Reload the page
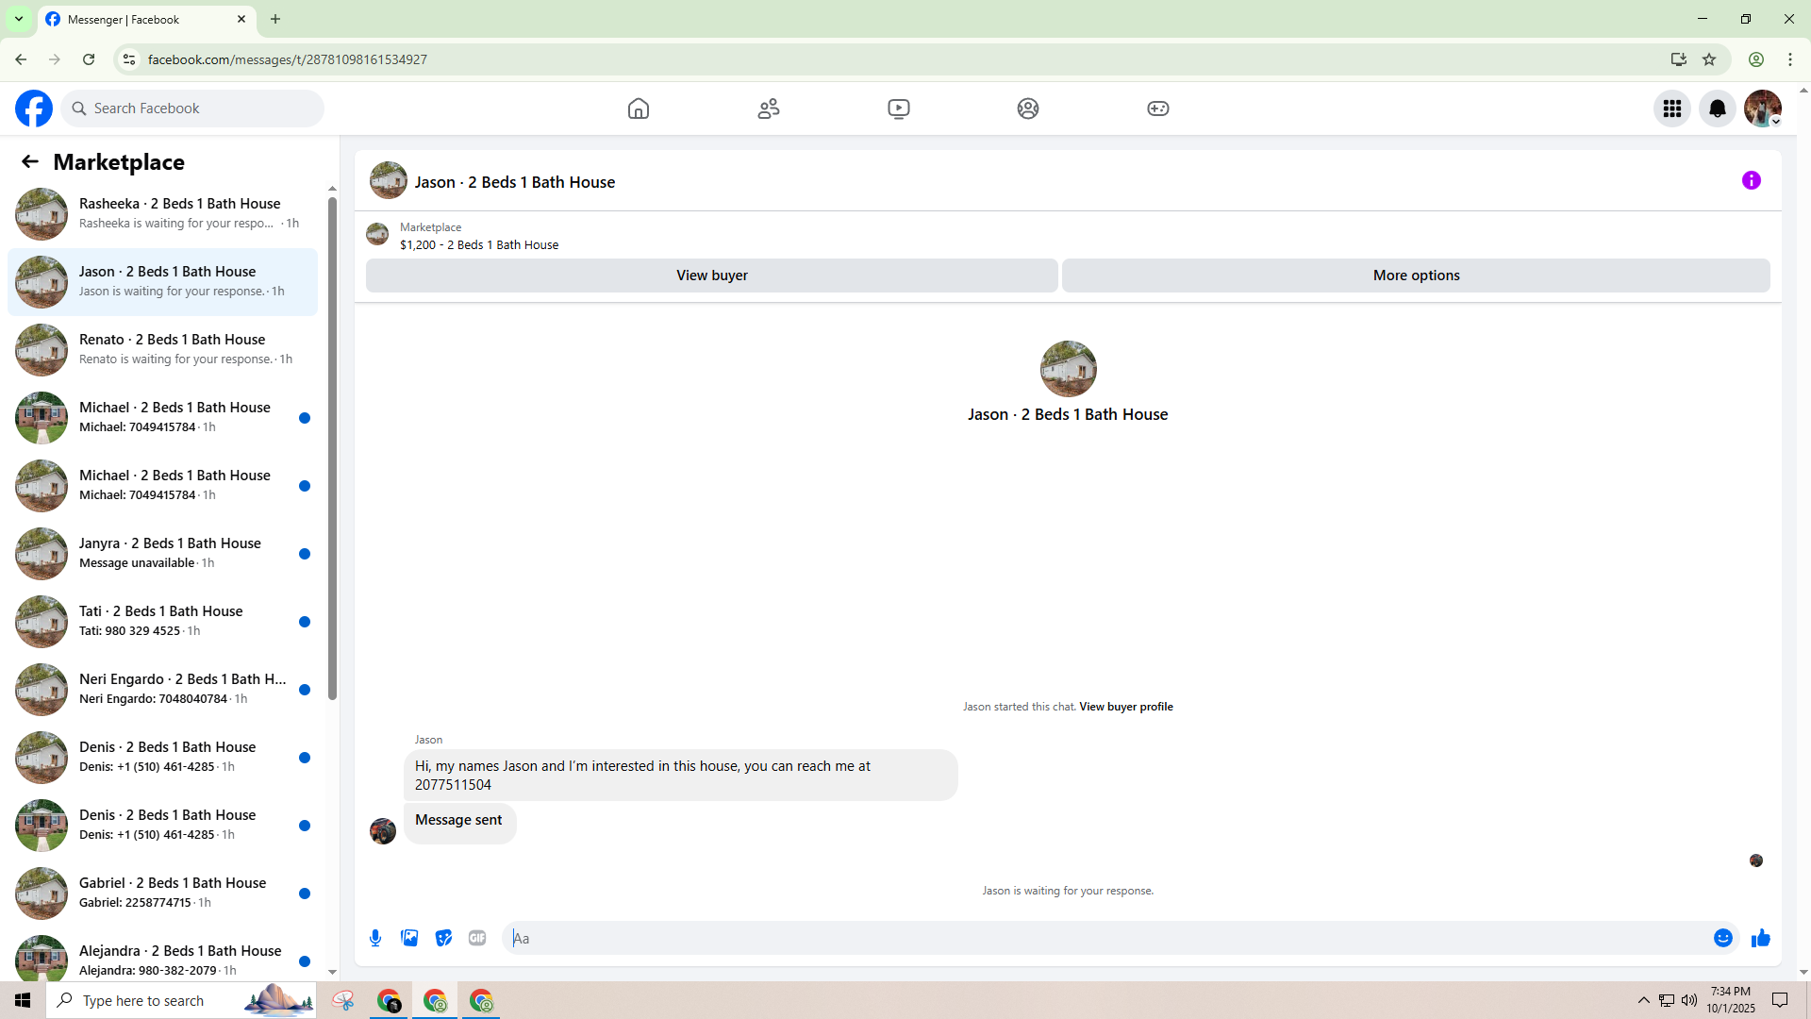This screenshot has width=1811, height=1019. pos(89,59)
